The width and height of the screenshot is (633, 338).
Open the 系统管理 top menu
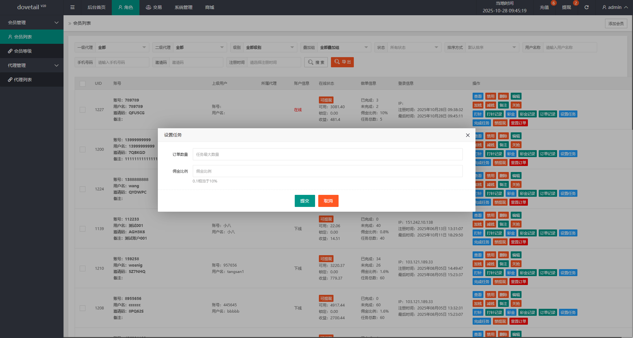183,7
